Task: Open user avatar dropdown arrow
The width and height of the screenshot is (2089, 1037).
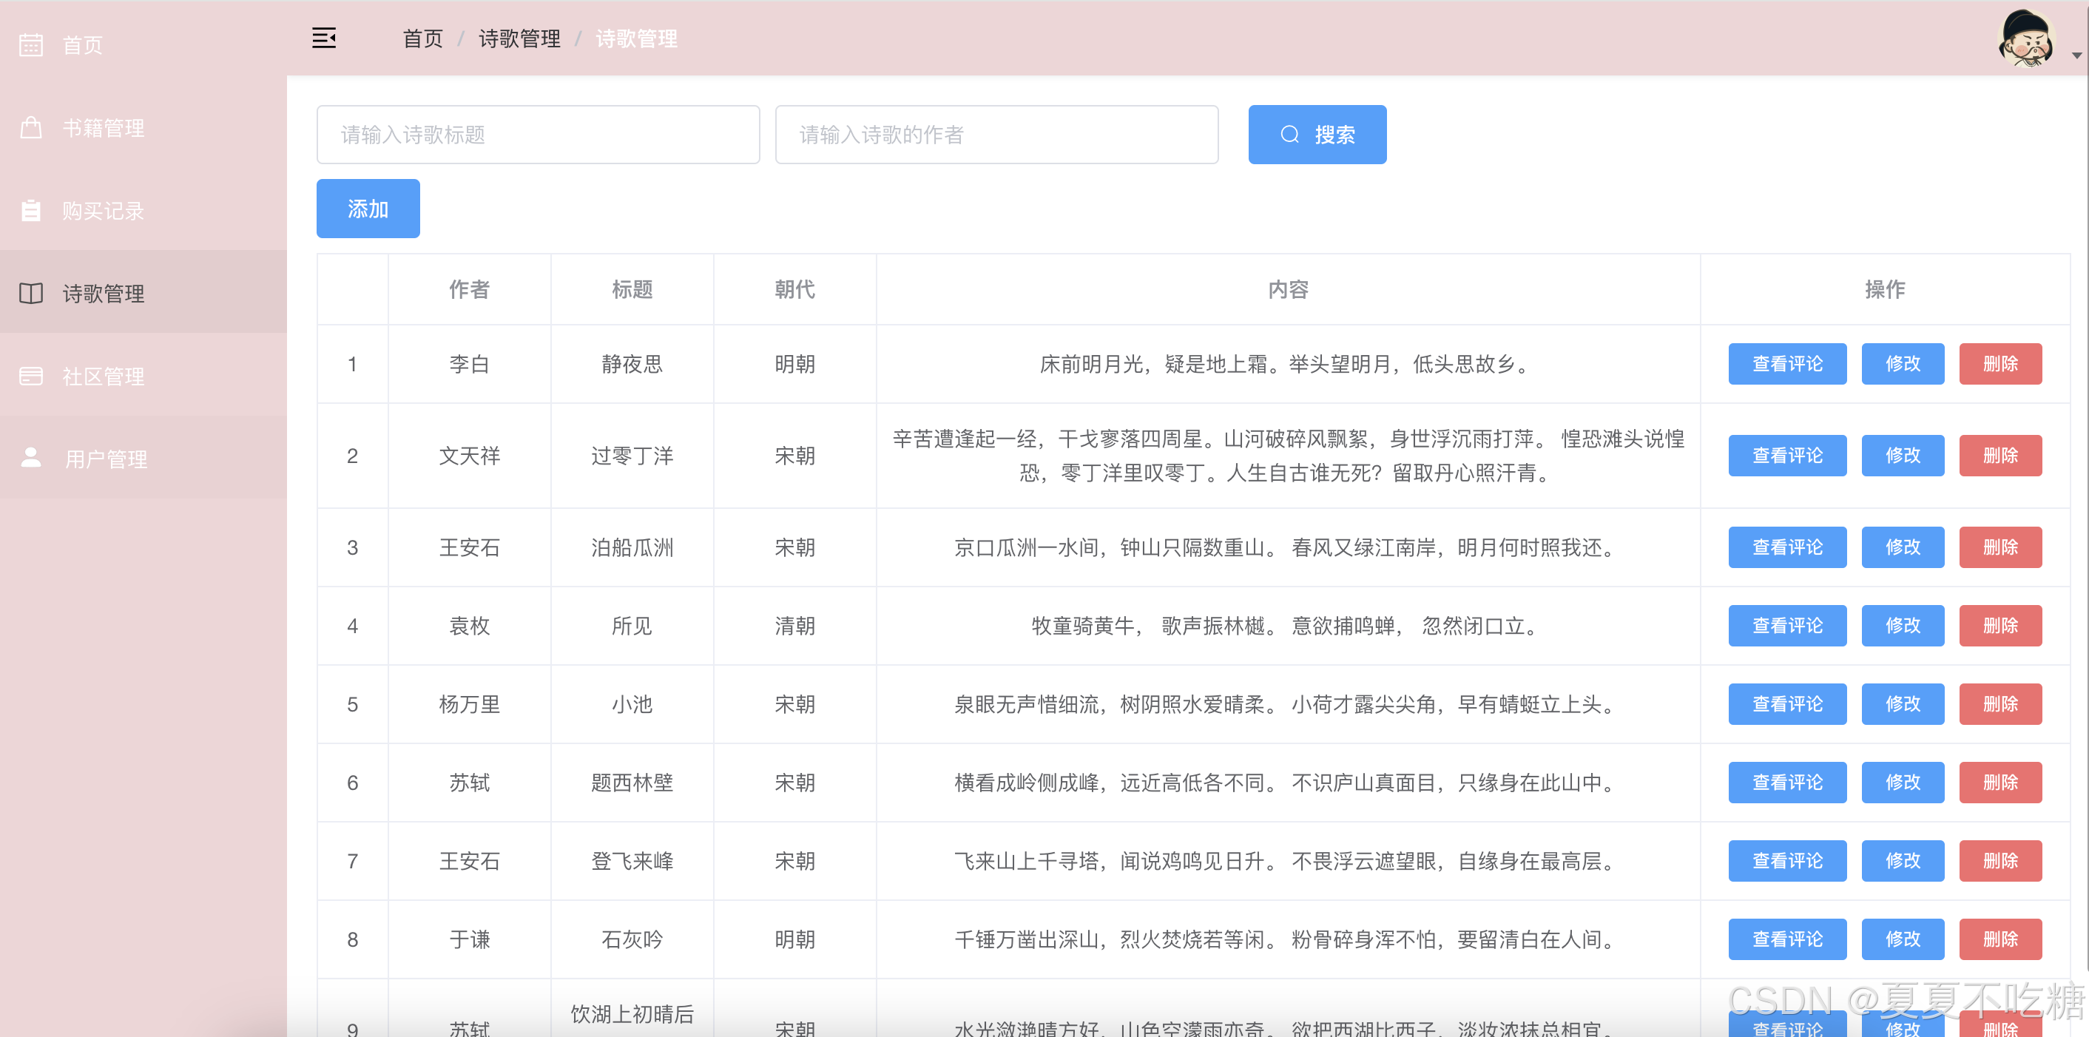Action: pyautogui.click(x=2076, y=56)
